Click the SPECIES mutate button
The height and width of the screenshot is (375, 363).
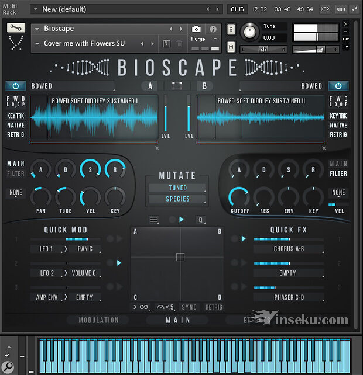pos(177,199)
